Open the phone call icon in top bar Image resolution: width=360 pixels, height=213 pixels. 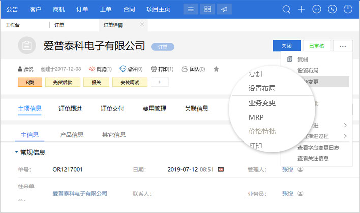tap(333, 9)
